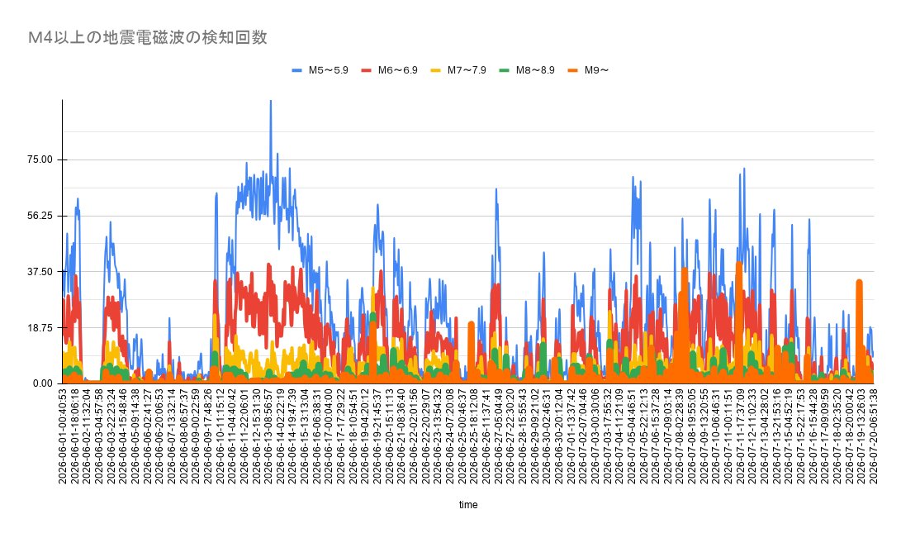Click x-axis label 2026-06-04-15:48:46

[123, 436]
